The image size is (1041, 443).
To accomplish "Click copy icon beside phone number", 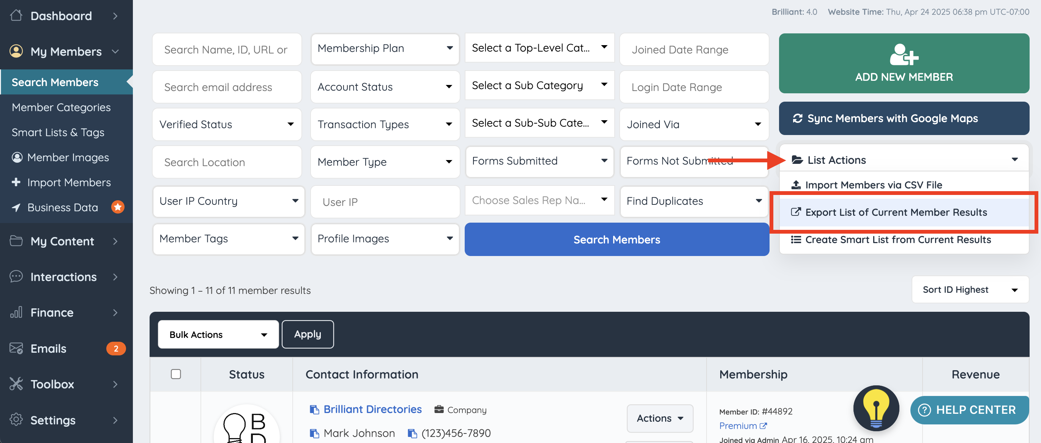I will tap(412, 433).
